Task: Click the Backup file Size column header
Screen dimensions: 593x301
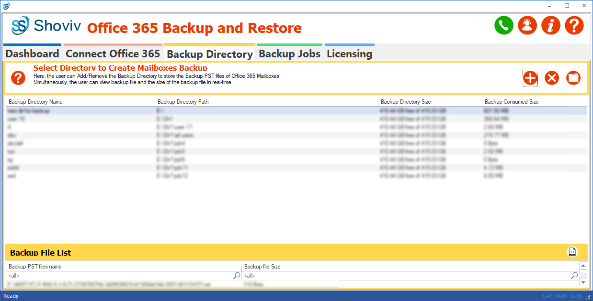Action: pyautogui.click(x=410, y=267)
